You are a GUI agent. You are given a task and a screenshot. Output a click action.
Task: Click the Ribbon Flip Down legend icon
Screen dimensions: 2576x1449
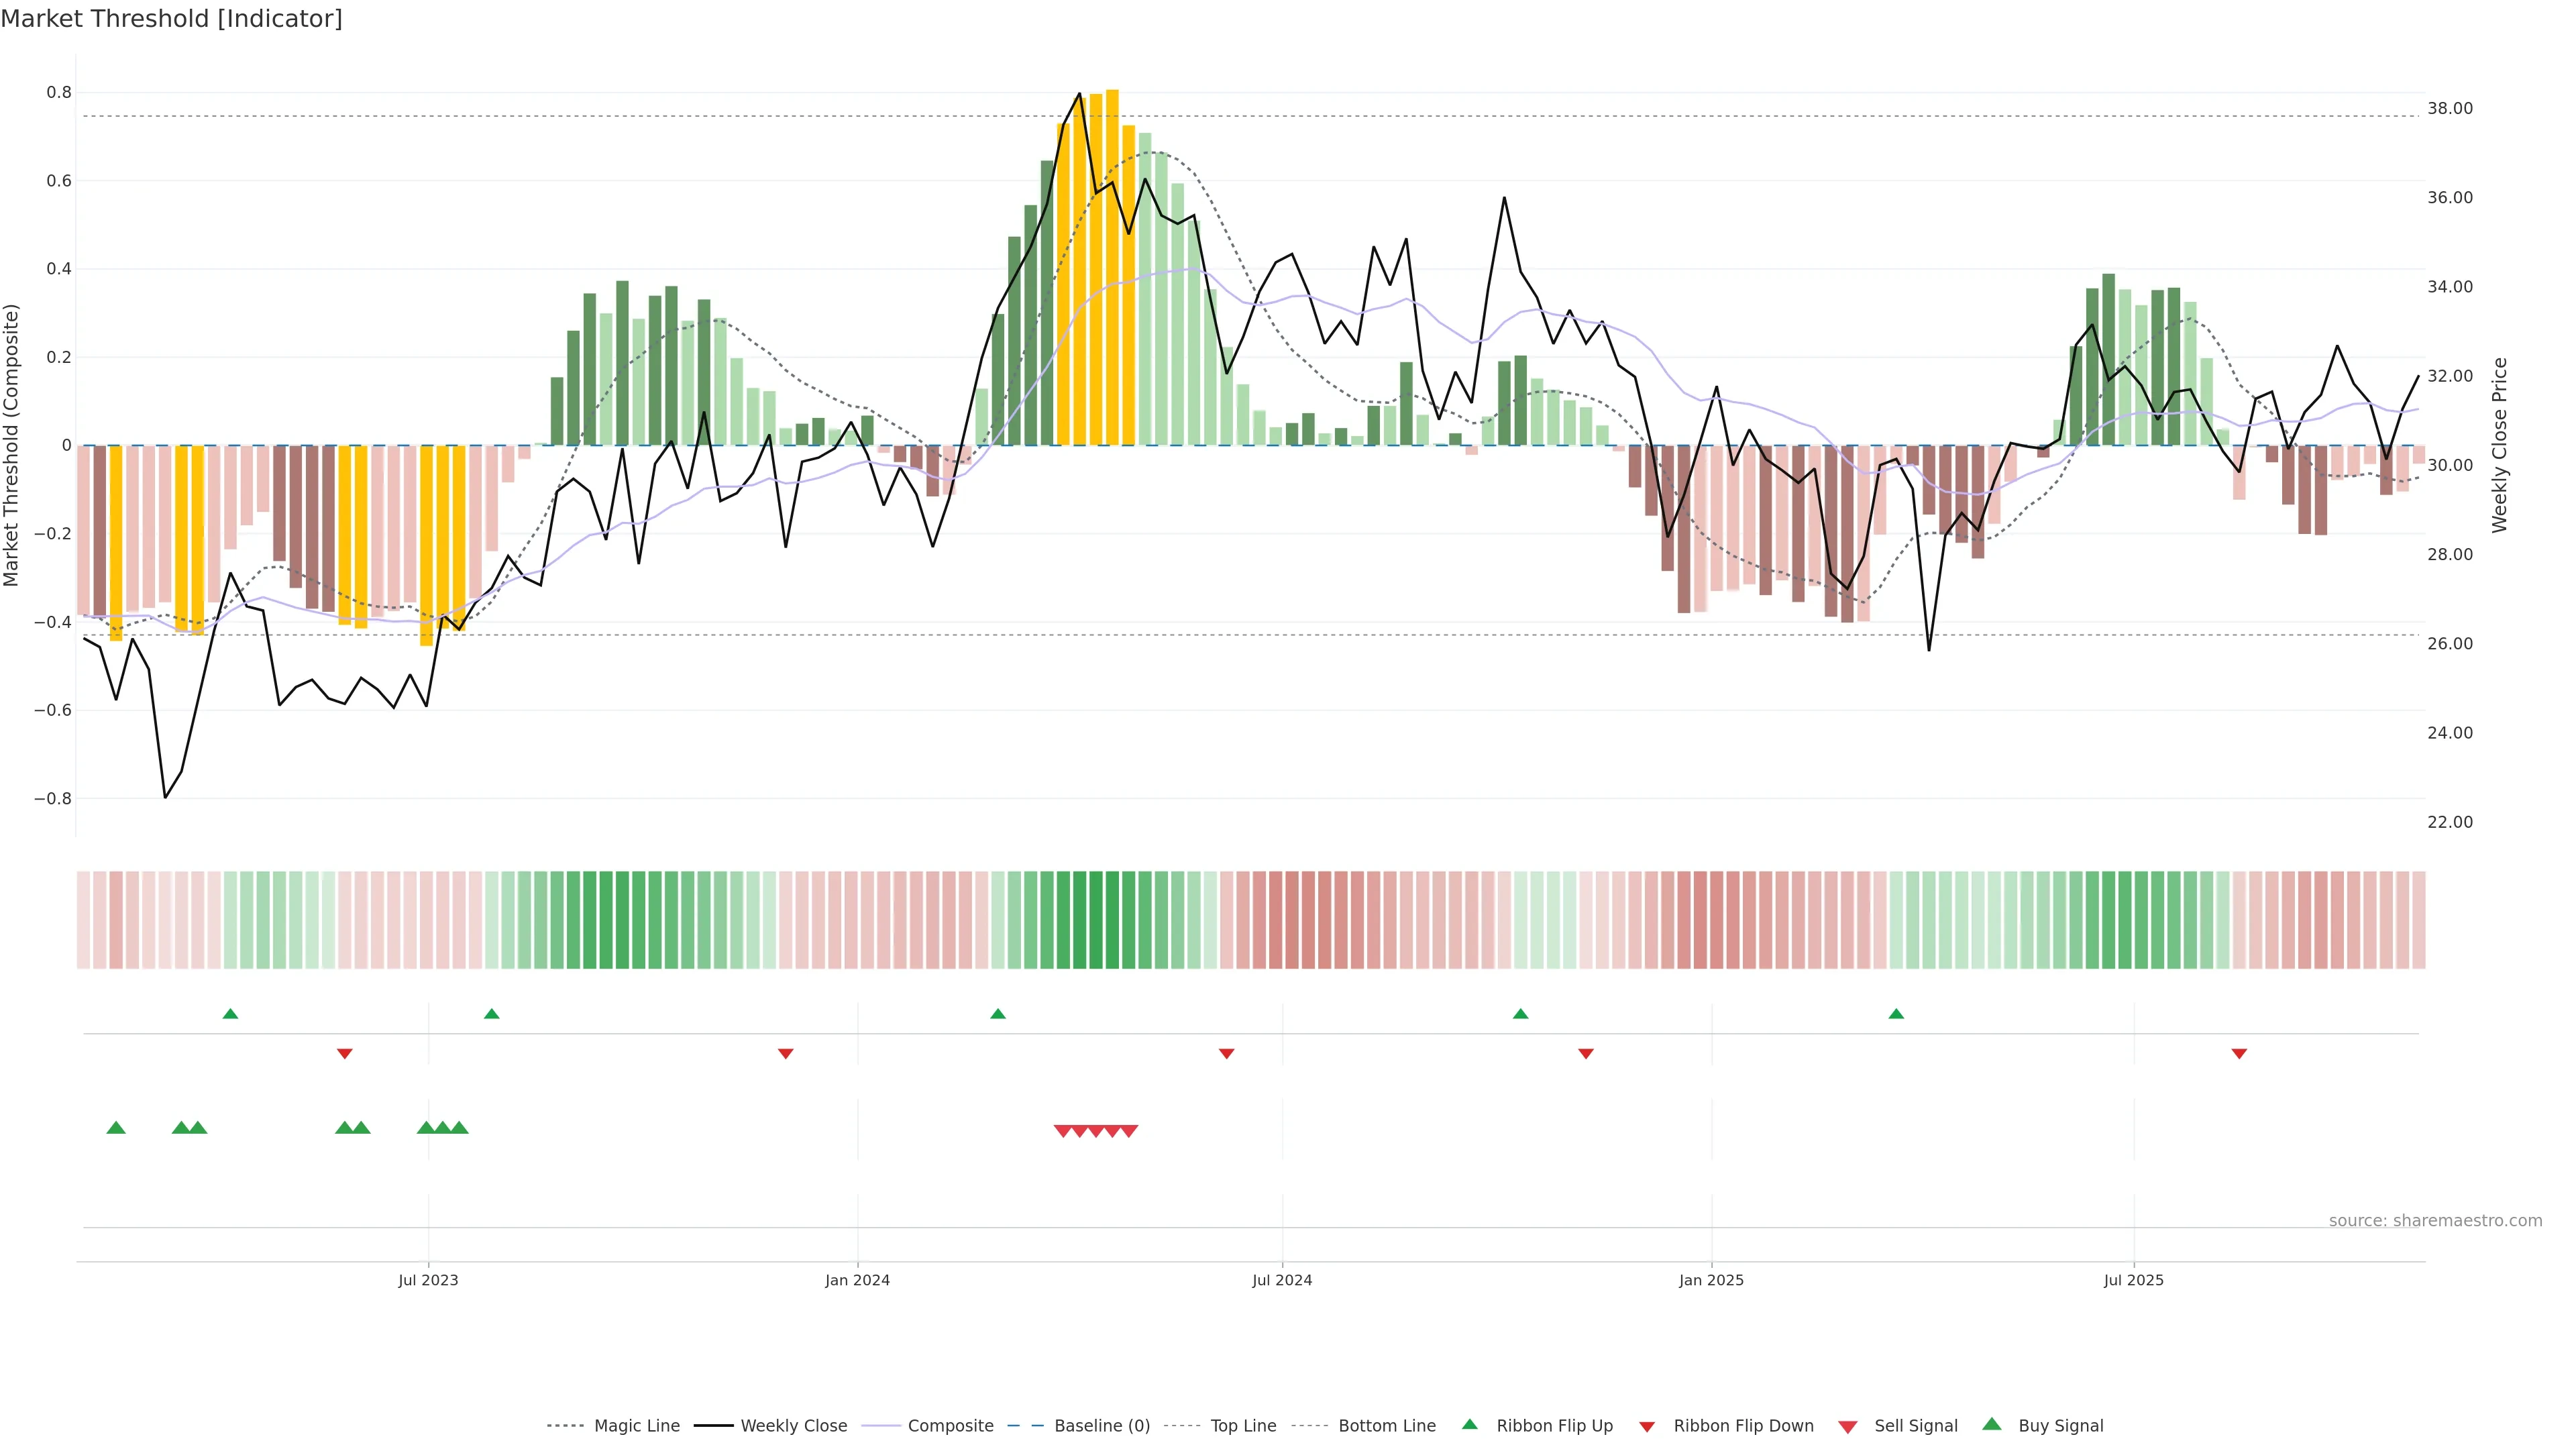1647,1427
